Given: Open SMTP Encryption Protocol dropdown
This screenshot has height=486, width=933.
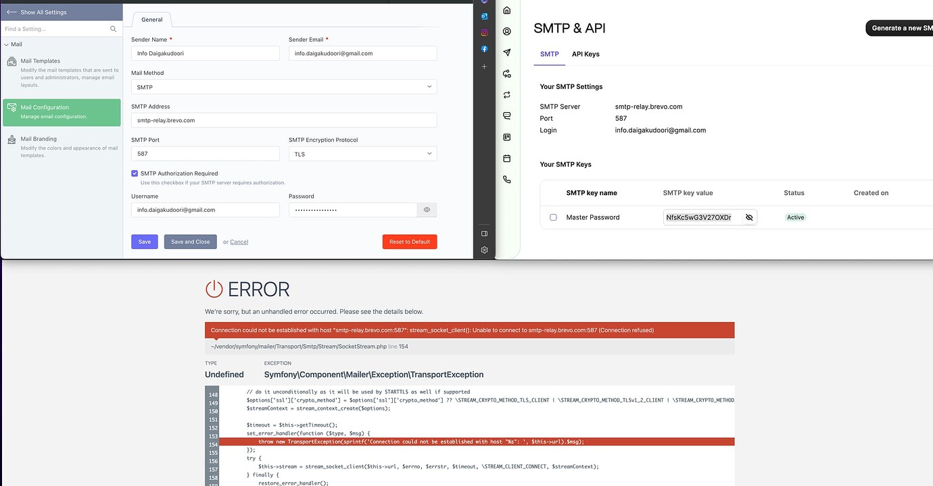Looking at the screenshot, I should click(x=362, y=154).
